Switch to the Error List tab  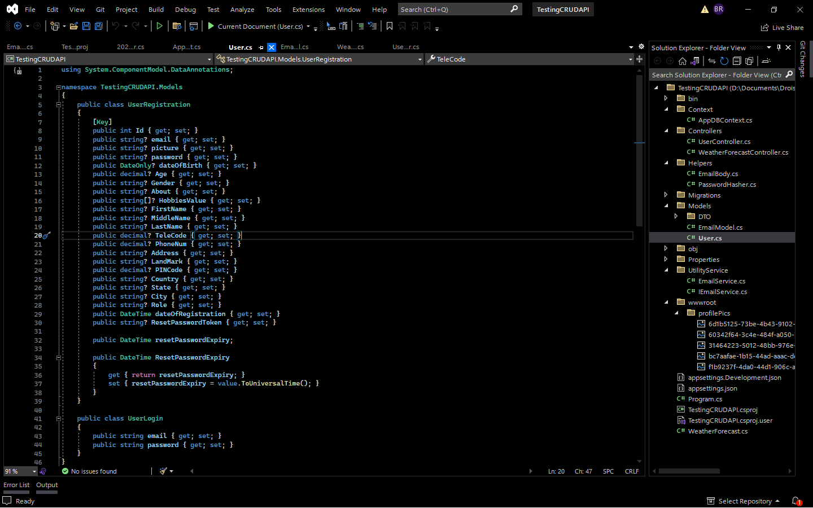pos(16,485)
